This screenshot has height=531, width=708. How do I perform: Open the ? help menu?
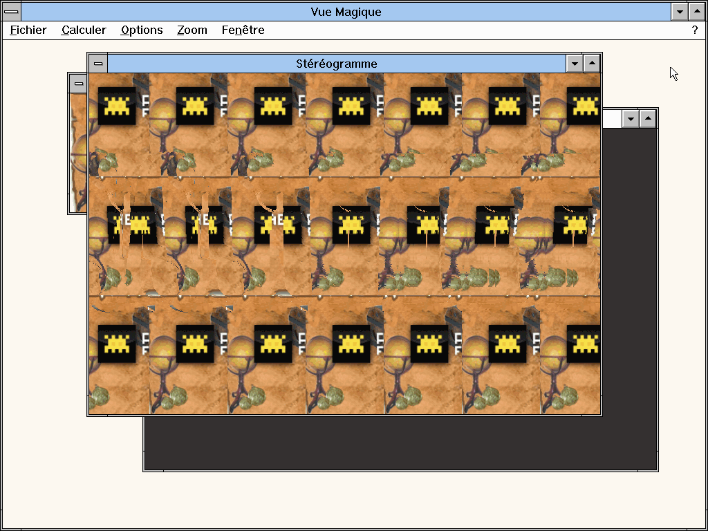coord(694,30)
